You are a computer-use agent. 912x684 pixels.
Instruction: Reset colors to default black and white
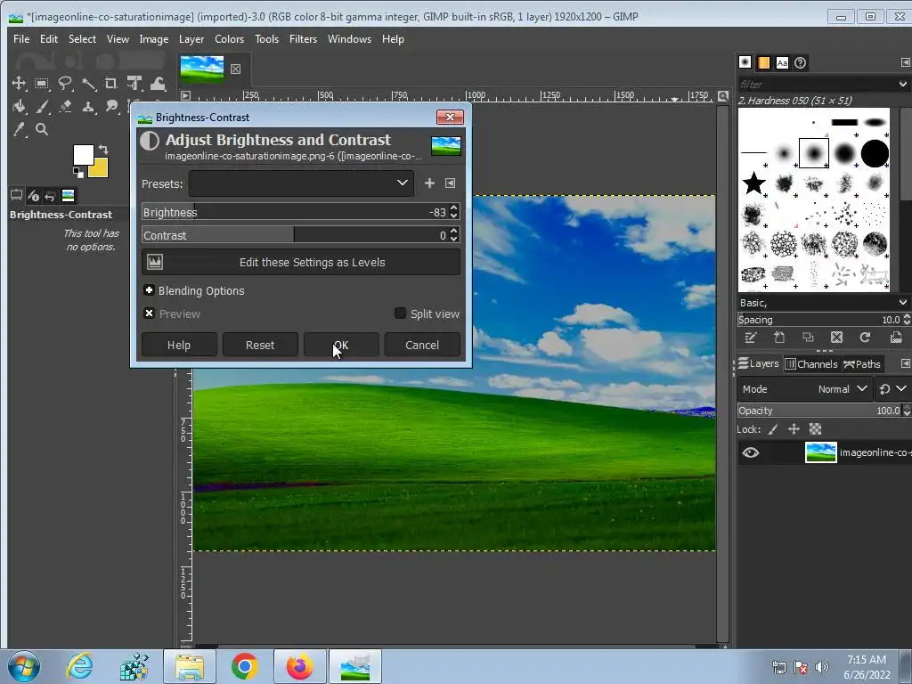pos(78,172)
